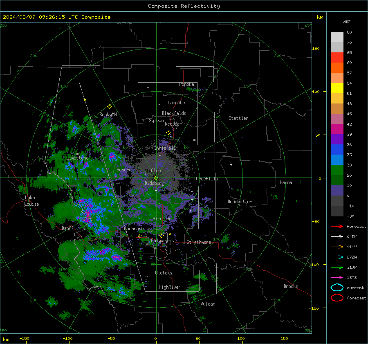368x344 pixels.
Task: Select the red 65 dBZ color swatch
Action: (337, 57)
